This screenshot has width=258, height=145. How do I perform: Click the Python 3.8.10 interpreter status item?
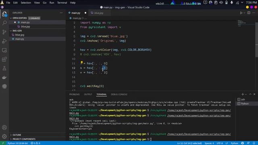pos(17,143)
